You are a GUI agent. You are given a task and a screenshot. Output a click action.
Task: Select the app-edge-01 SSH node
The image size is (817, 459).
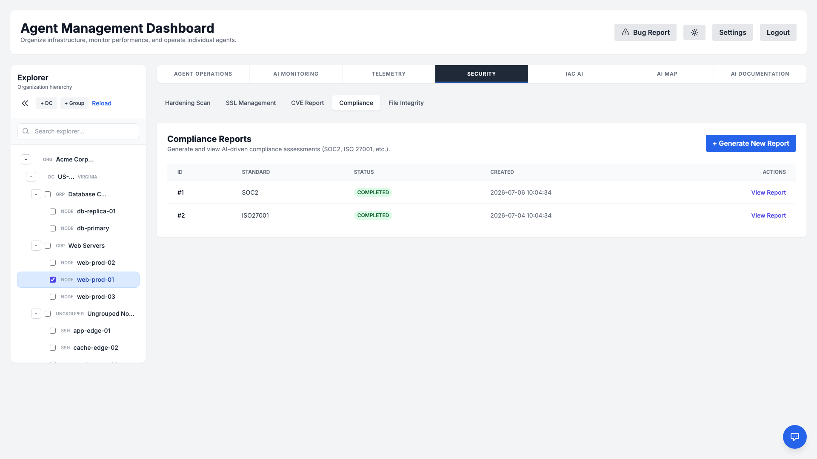coord(91,331)
